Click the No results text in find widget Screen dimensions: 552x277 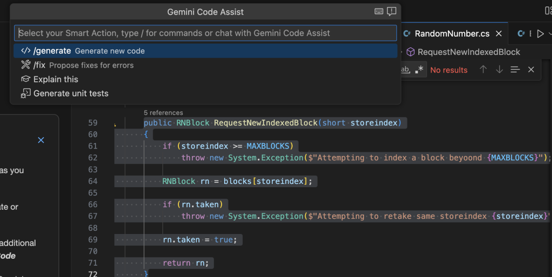(x=449, y=70)
